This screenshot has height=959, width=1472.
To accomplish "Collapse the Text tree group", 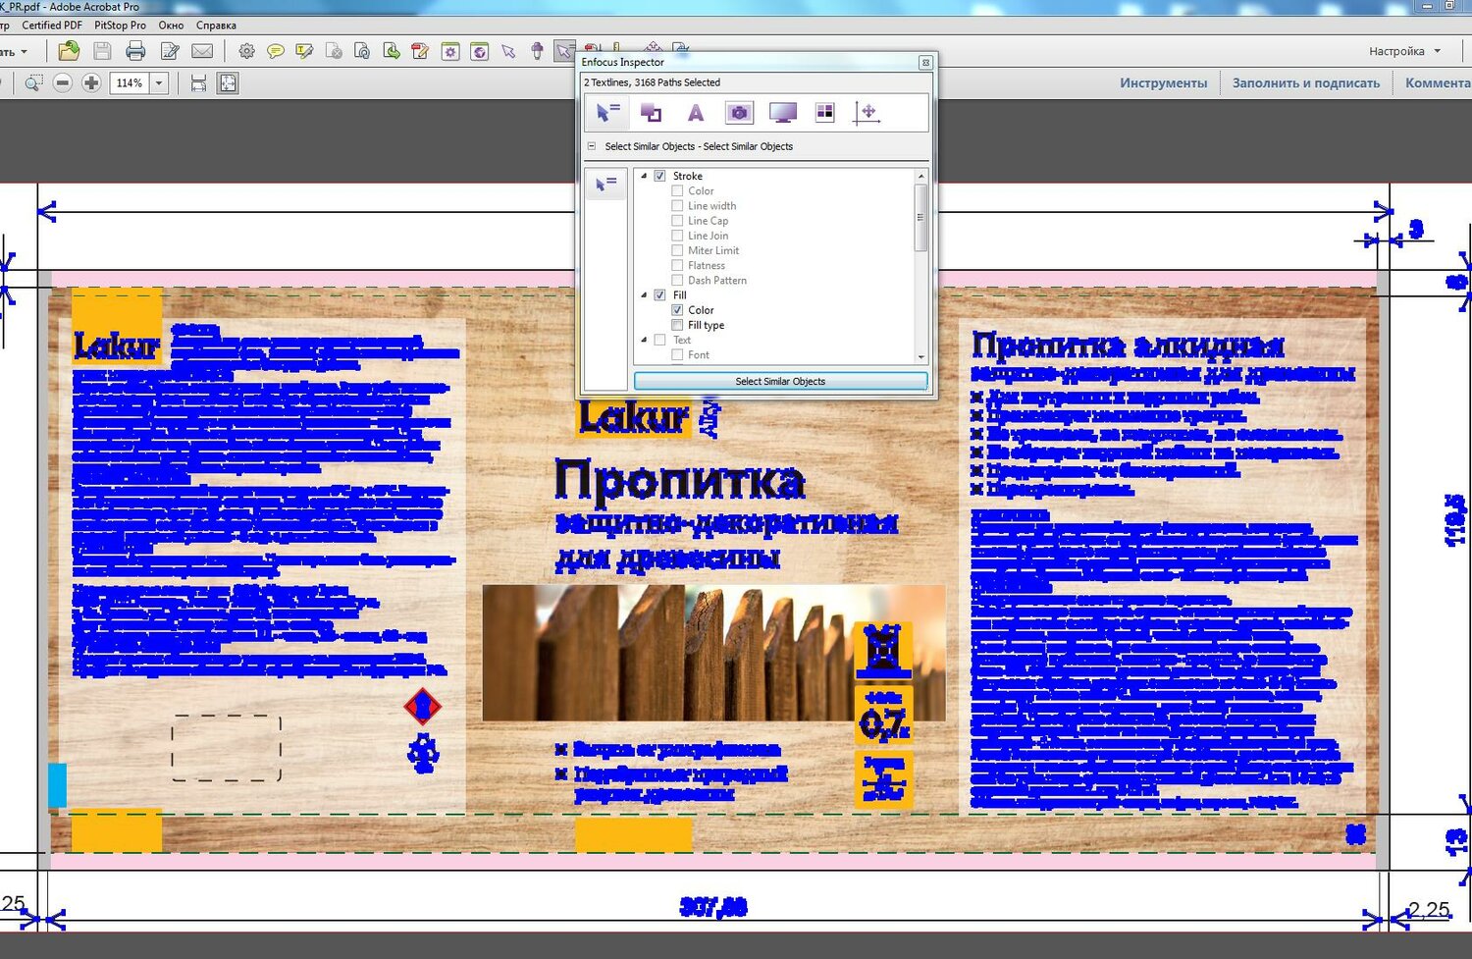I will click(644, 341).
